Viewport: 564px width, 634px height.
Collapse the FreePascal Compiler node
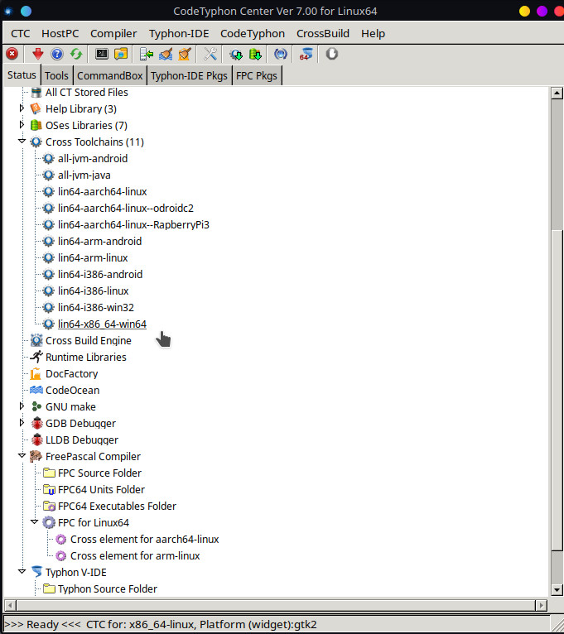pos(22,456)
